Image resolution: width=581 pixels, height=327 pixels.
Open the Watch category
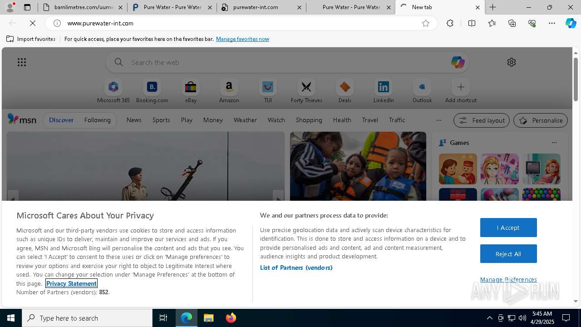pos(276,120)
